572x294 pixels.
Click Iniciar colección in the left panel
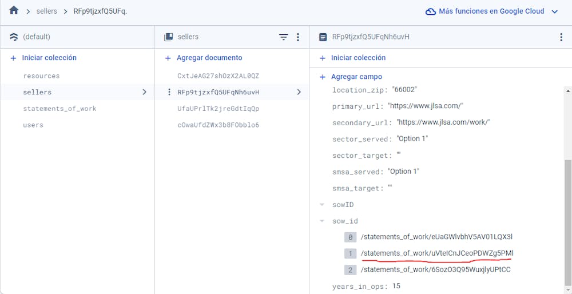coord(49,58)
